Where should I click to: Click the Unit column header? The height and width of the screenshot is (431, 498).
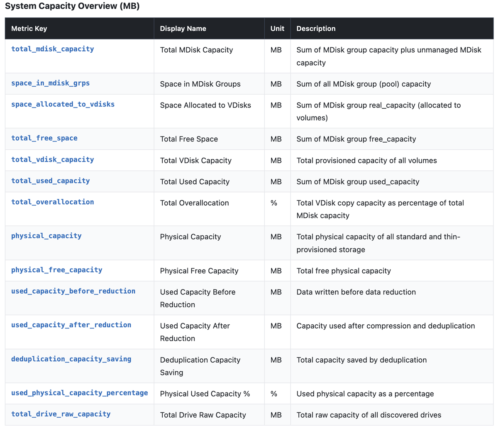(277, 29)
